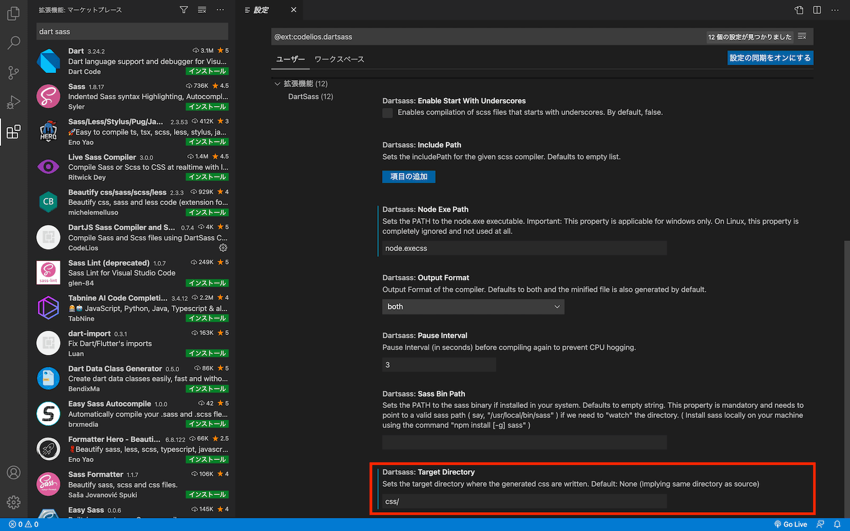Open the Output Format dropdown
The height and width of the screenshot is (531, 850).
point(473,306)
